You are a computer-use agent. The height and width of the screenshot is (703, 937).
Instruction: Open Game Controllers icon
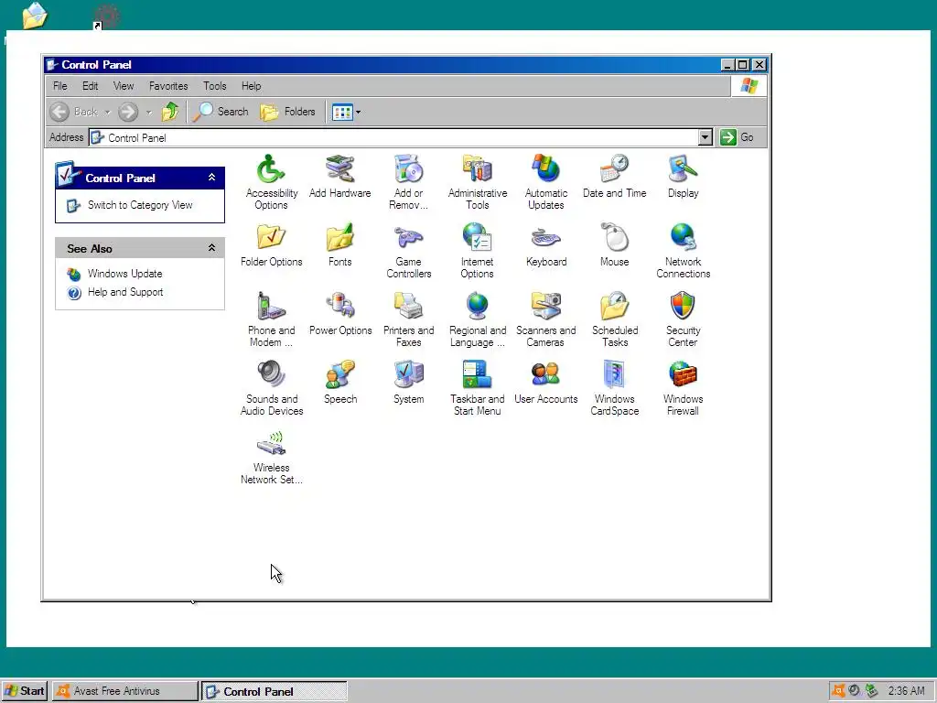[409, 251]
